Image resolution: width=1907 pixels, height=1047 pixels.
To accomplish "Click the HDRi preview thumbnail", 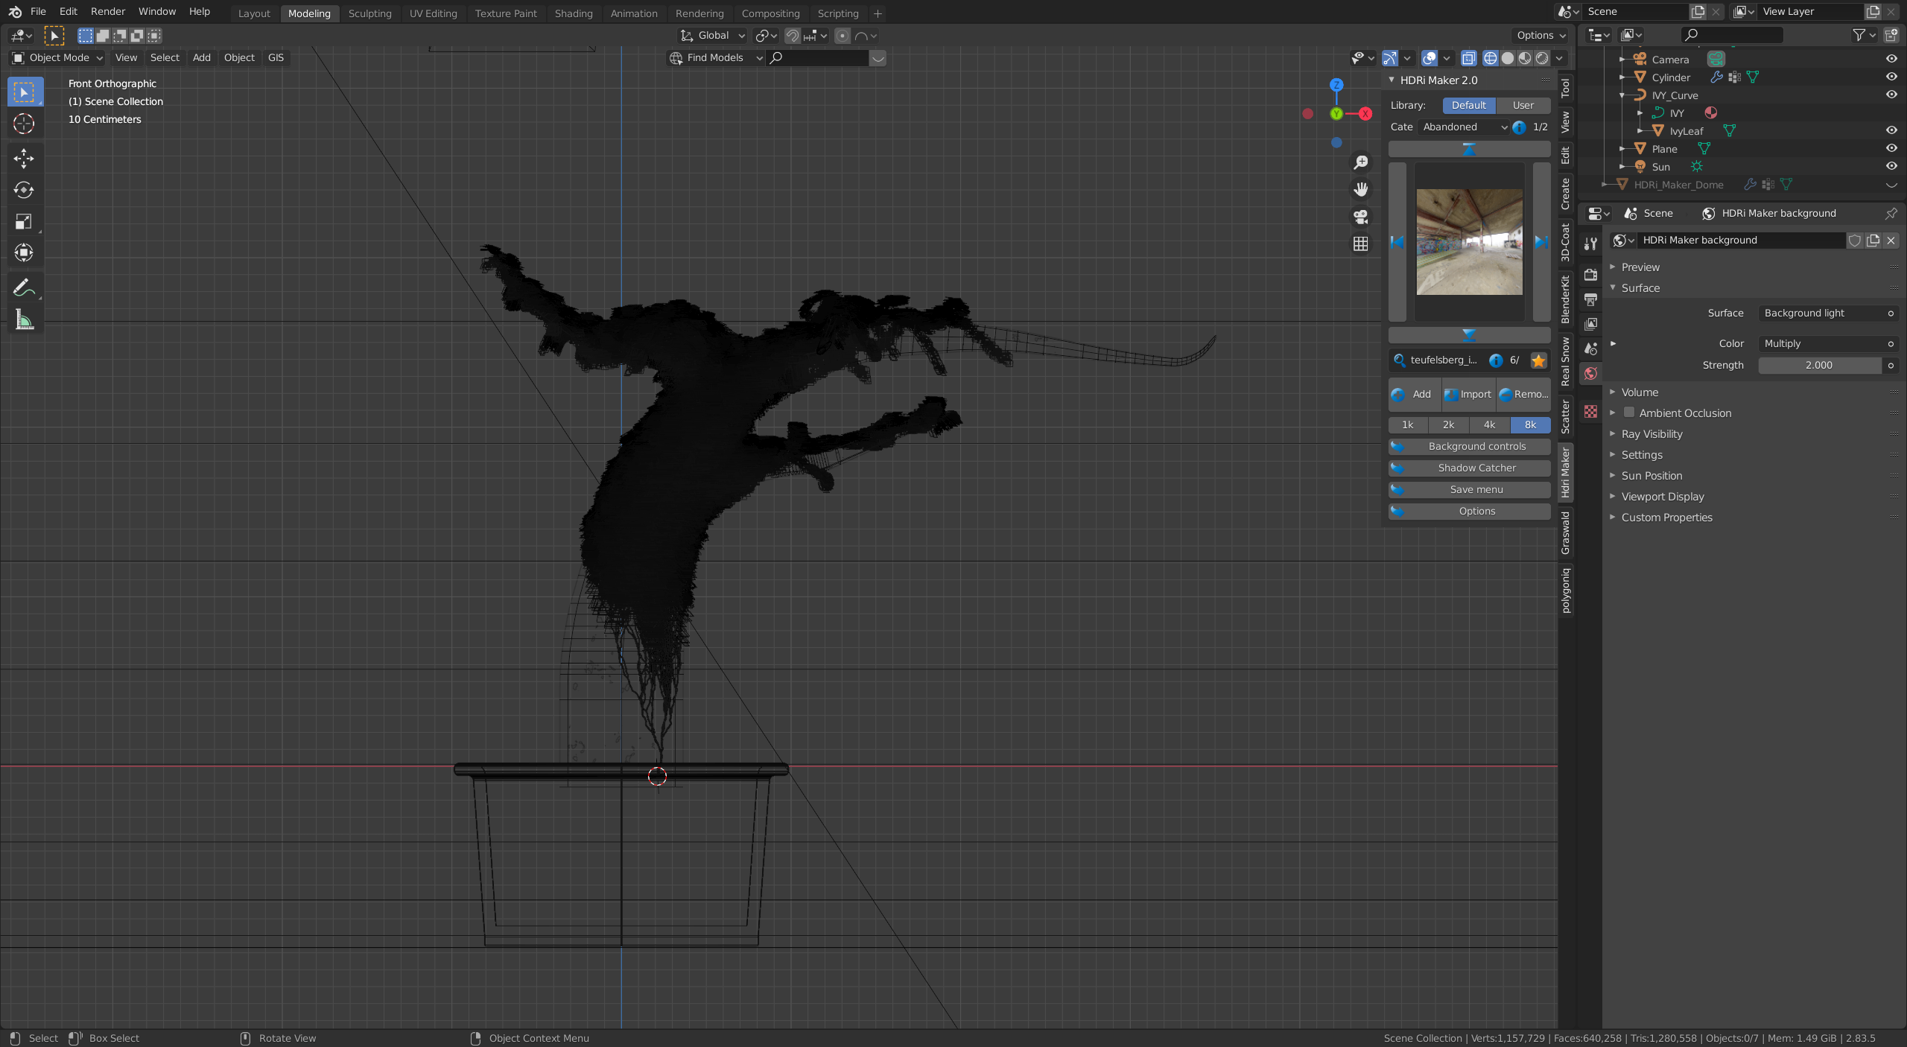I will (x=1469, y=242).
